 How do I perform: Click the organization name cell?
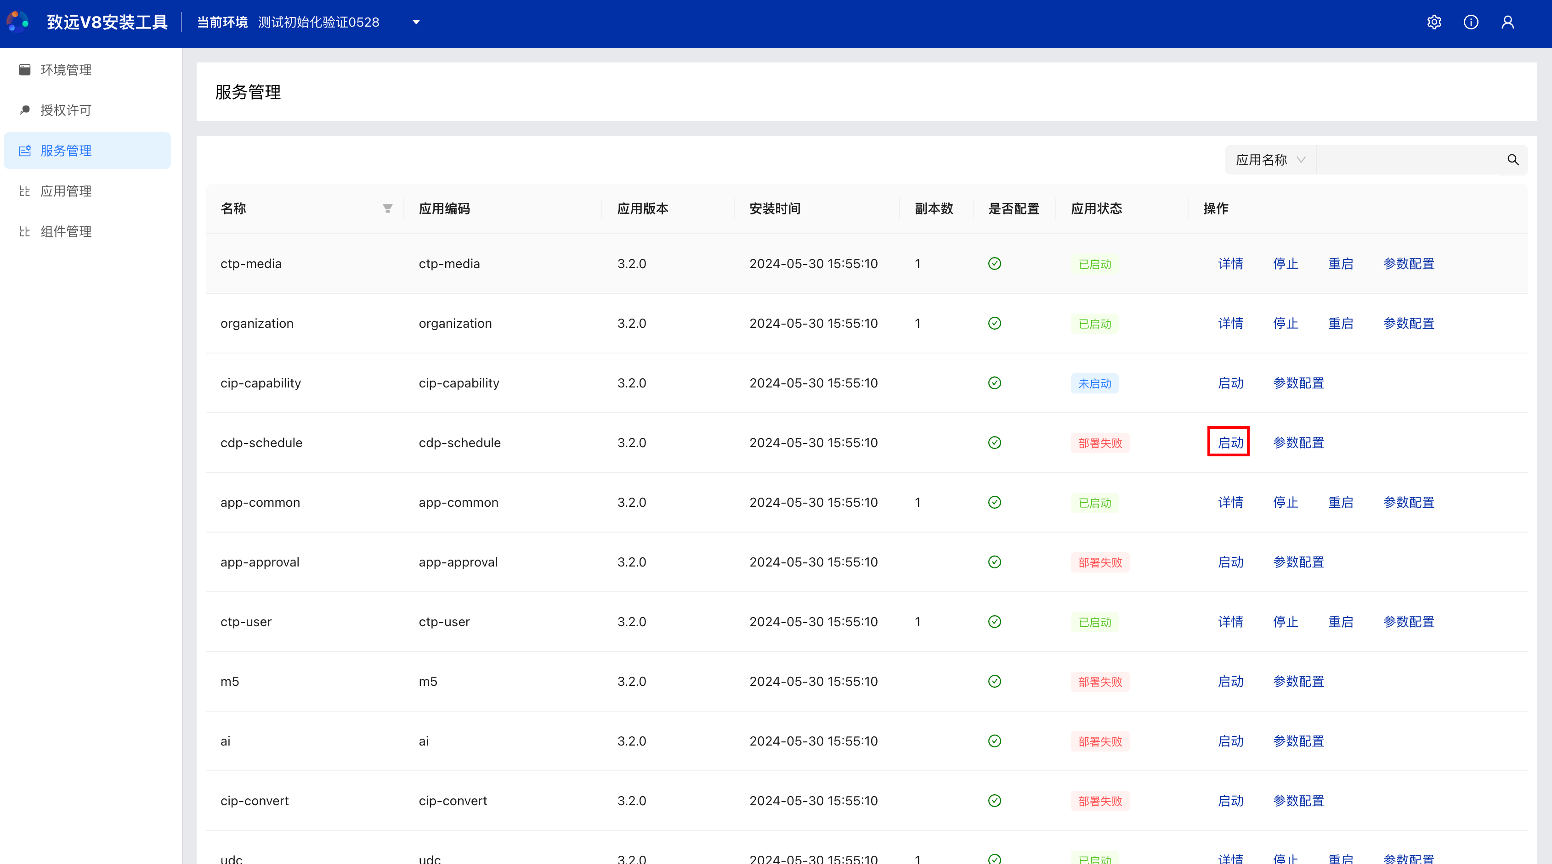pos(257,323)
